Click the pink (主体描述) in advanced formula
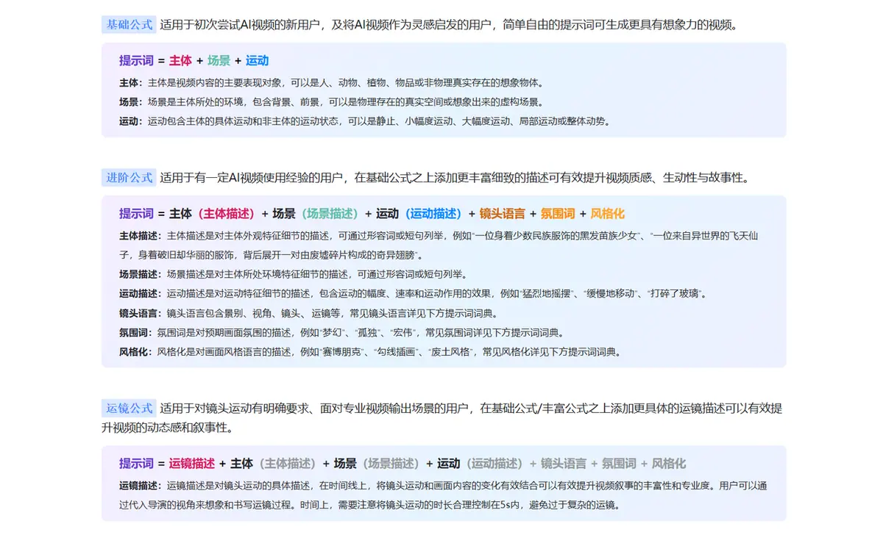This screenshot has height=535, width=883. [226, 214]
